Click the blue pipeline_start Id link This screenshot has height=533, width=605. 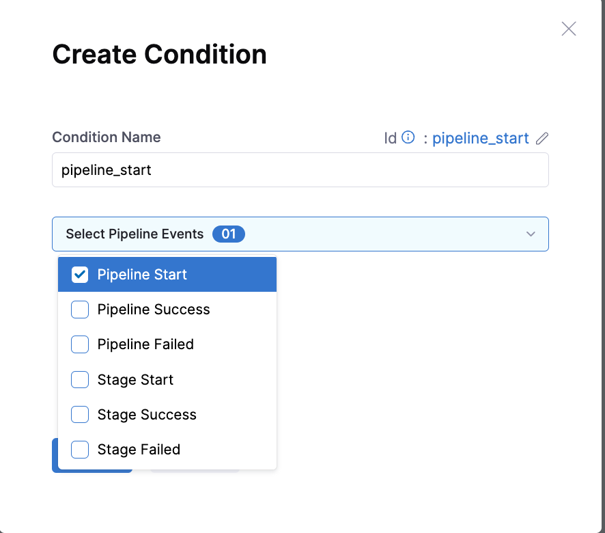480,138
